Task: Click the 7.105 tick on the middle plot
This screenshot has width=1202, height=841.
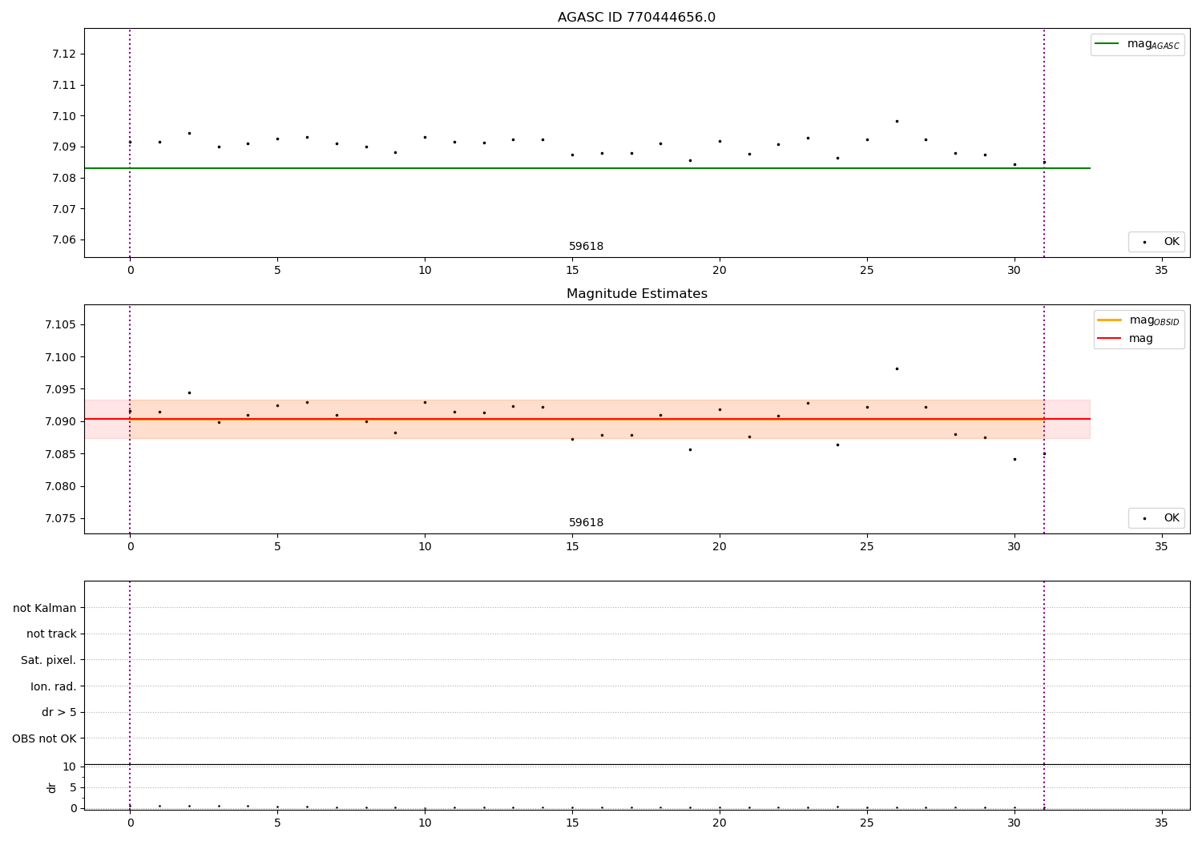Action: (x=61, y=324)
